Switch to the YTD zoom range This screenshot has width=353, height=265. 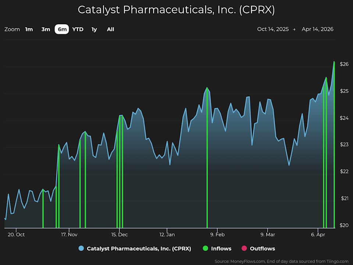point(78,29)
